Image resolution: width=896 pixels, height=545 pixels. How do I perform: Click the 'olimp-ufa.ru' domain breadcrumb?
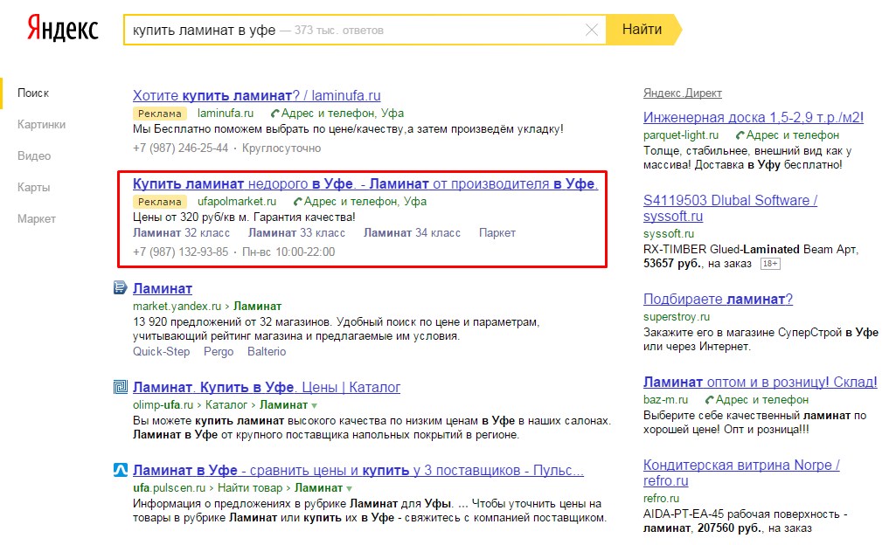[x=163, y=405]
